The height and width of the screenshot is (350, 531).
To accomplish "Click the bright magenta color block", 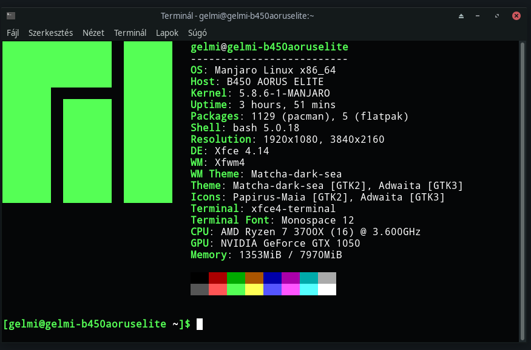I will click(x=291, y=289).
